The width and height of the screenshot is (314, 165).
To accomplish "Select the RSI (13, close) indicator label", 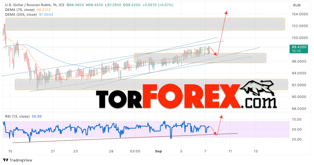I will [x=17, y=117].
